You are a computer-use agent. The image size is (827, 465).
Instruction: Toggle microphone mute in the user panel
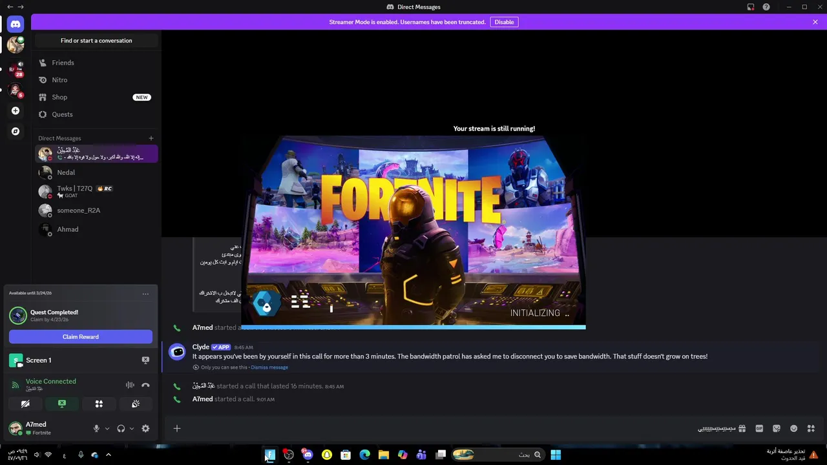point(96,428)
